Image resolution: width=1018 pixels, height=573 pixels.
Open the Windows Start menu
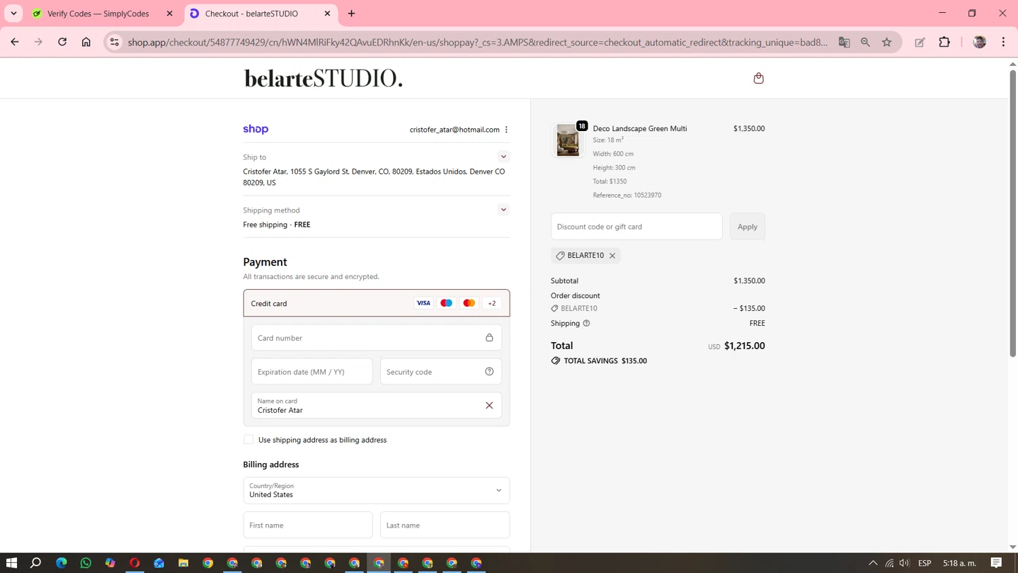pyautogui.click(x=12, y=563)
